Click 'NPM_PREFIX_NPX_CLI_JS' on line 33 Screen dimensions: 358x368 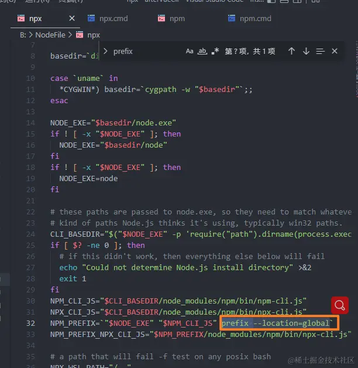pos(98,335)
